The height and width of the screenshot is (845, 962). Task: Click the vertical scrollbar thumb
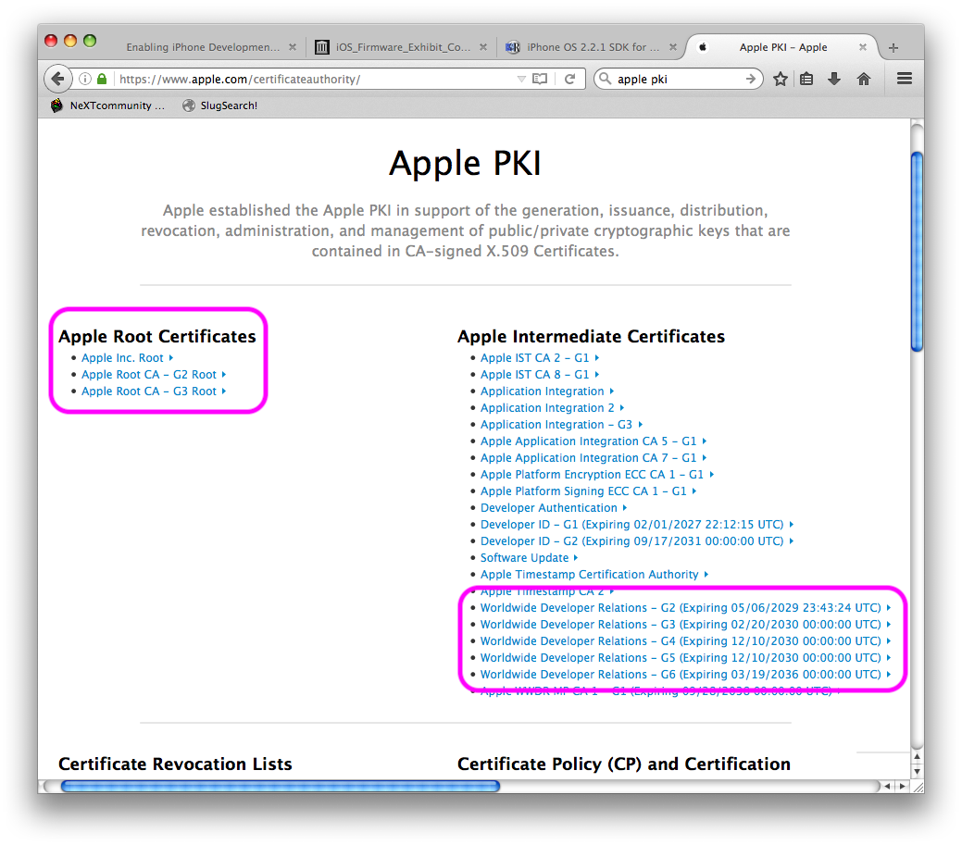pos(917,250)
